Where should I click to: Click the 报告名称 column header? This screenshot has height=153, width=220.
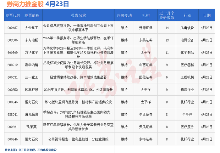click(79, 15)
